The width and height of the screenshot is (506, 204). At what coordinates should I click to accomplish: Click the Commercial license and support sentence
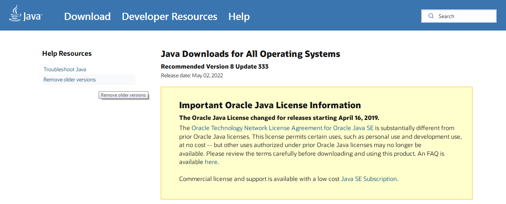(x=289, y=179)
